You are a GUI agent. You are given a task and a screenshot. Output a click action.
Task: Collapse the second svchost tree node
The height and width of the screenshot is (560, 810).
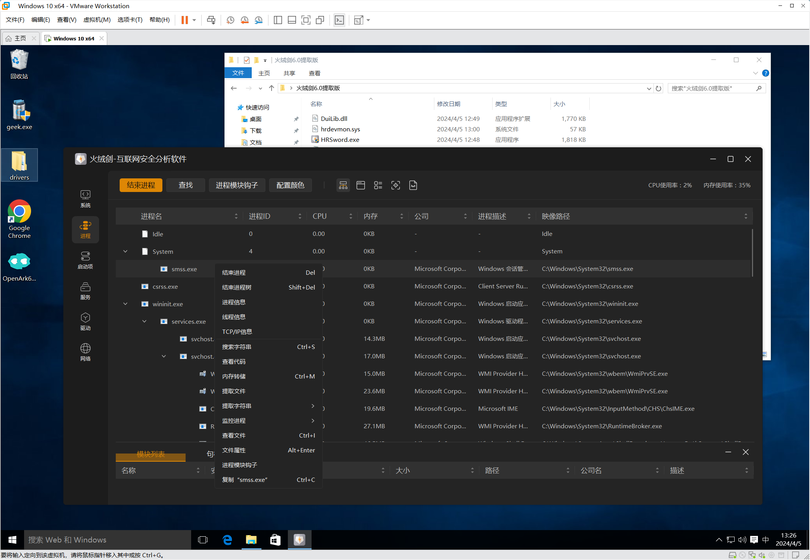tap(164, 356)
